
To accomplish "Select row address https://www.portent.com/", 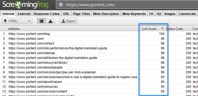I will (x=26, y=39).
